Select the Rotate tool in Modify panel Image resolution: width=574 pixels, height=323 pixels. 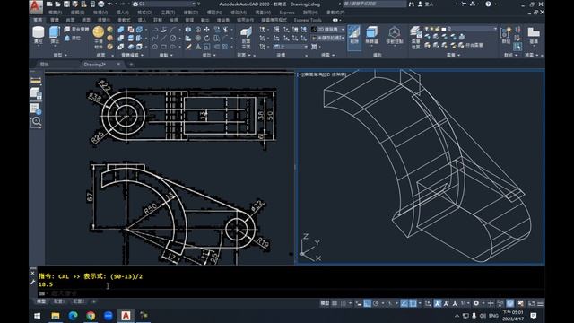click(x=207, y=38)
